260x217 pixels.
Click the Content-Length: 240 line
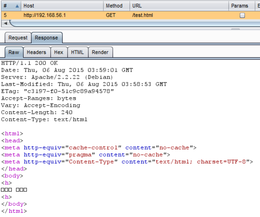(x=37, y=112)
